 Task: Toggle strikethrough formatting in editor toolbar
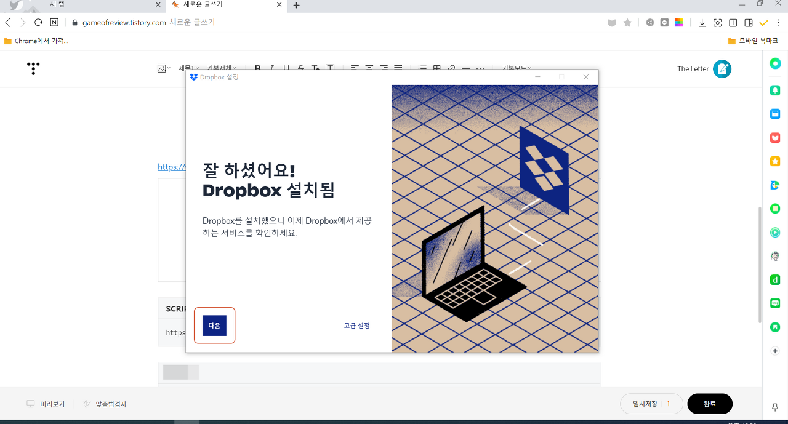tap(300, 68)
